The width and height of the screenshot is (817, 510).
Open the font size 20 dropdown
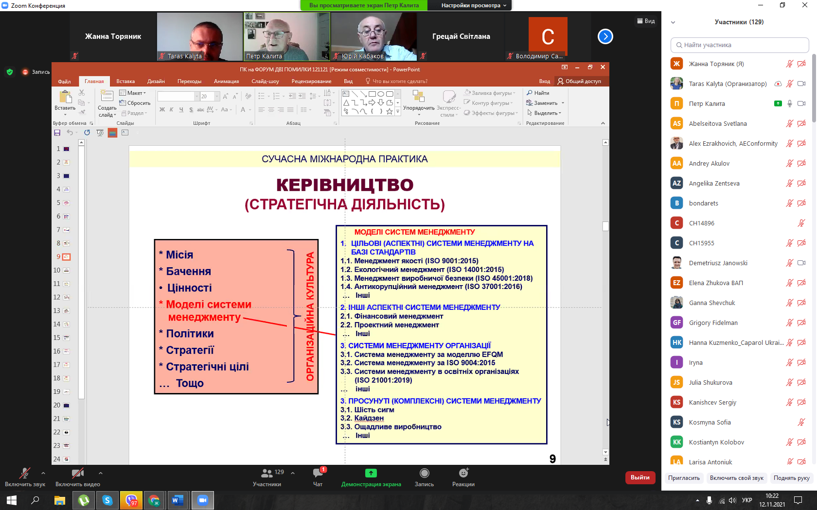pyautogui.click(x=217, y=97)
